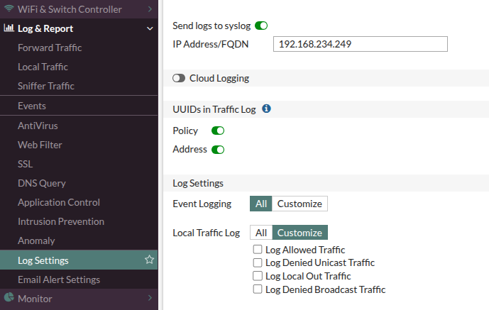This screenshot has height=310, width=489.
Task: Turn off the Address UUID toggle
Action: click(218, 150)
